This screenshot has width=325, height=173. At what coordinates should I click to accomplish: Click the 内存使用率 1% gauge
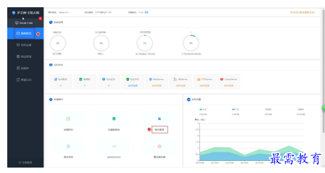145,43
